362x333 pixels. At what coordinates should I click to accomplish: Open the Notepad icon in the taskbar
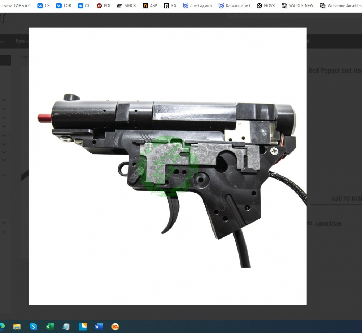[x=66, y=326]
